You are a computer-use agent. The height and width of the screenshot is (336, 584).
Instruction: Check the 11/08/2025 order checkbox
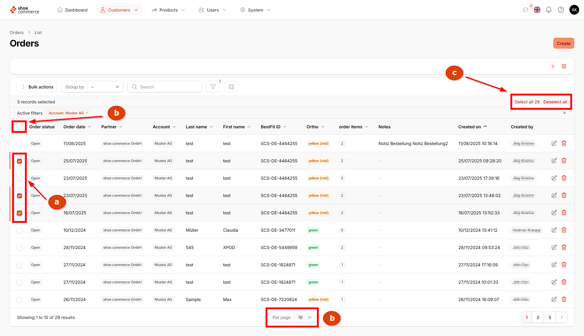(19, 144)
